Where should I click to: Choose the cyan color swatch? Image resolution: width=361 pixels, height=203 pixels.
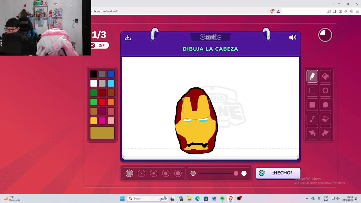pyautogui.click(x=111, y=83)
